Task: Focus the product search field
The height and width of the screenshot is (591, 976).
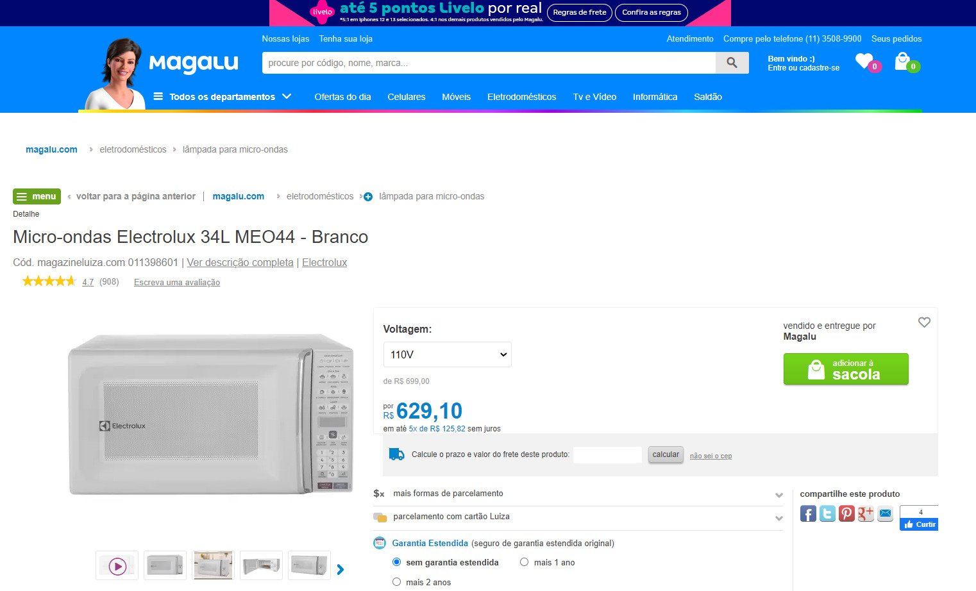Action: click(x=489, y=63)
